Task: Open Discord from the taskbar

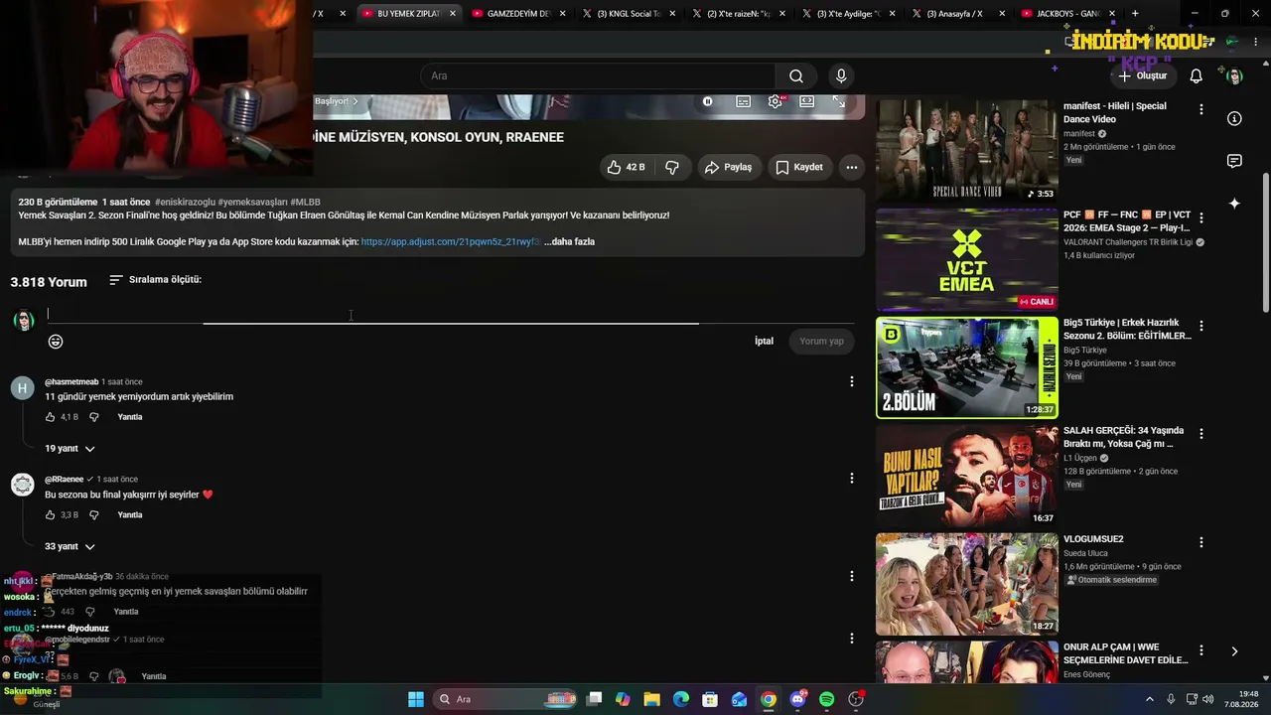Action: (797, 699)
